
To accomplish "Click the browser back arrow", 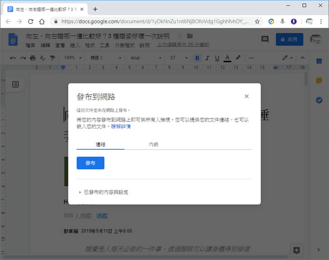I will (x=8, y=22).
